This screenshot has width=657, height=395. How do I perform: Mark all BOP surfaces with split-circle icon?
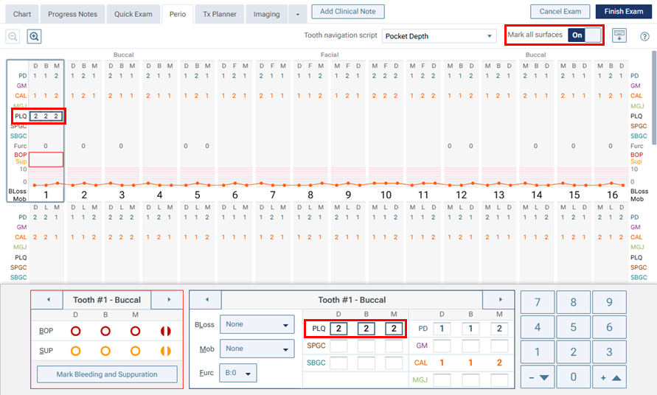[165, 332]
